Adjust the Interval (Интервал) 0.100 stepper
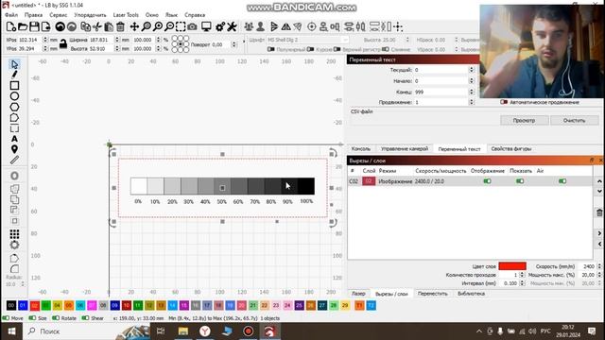Screen dimensions: 605x340 (522, 283)
